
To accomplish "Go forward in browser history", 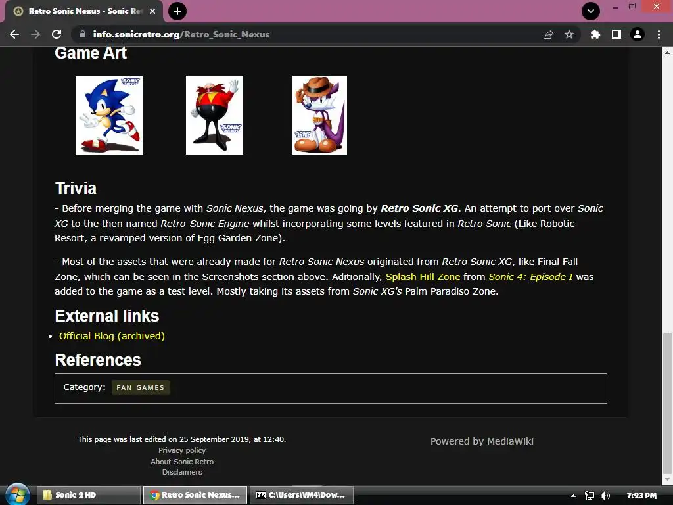I will coord(35,34).
